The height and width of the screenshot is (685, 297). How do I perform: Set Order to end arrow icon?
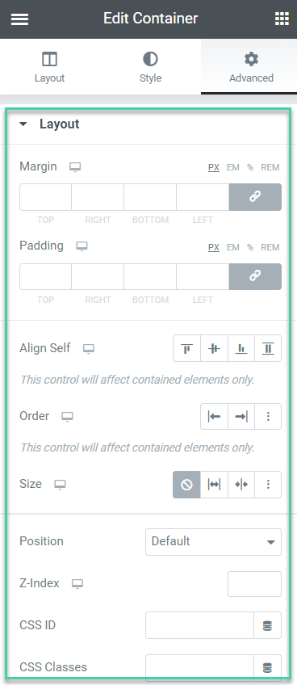point(241,416)
